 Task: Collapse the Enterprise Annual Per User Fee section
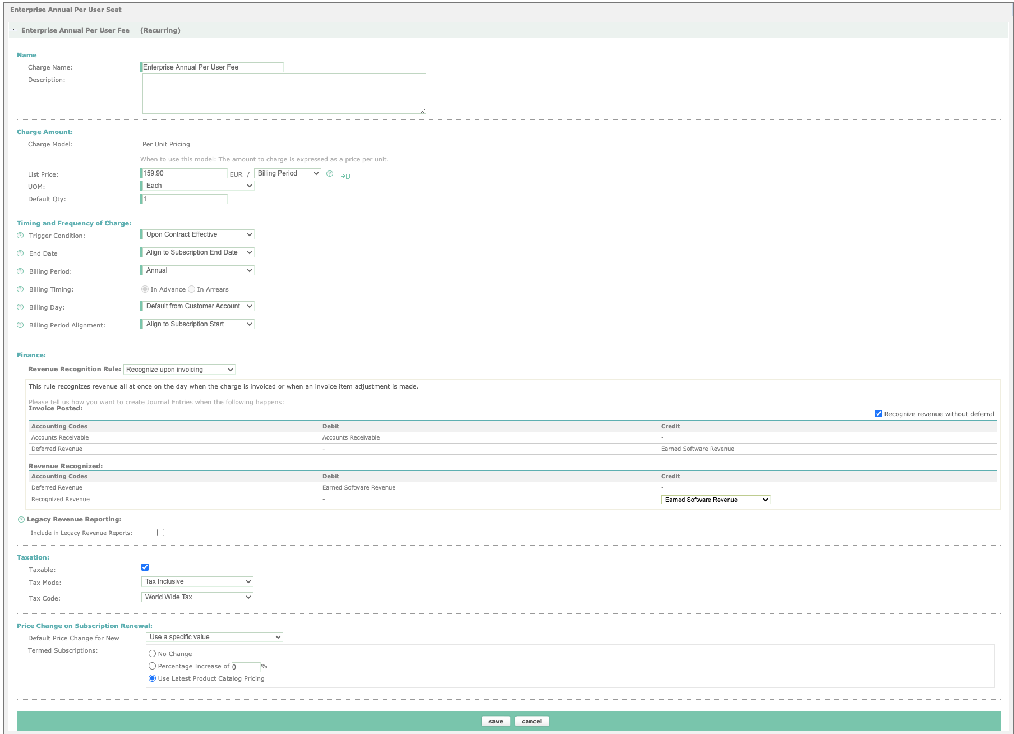[16, 30]
